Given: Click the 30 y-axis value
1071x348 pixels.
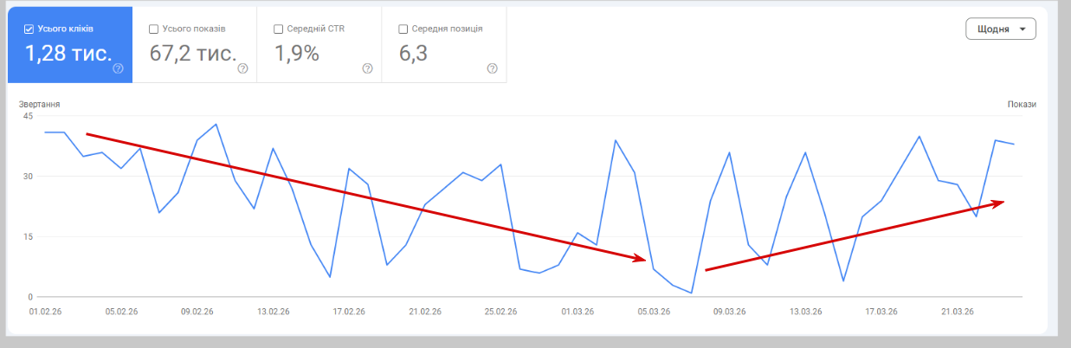Looking at the screenshot, I should (x=29, y=177).
